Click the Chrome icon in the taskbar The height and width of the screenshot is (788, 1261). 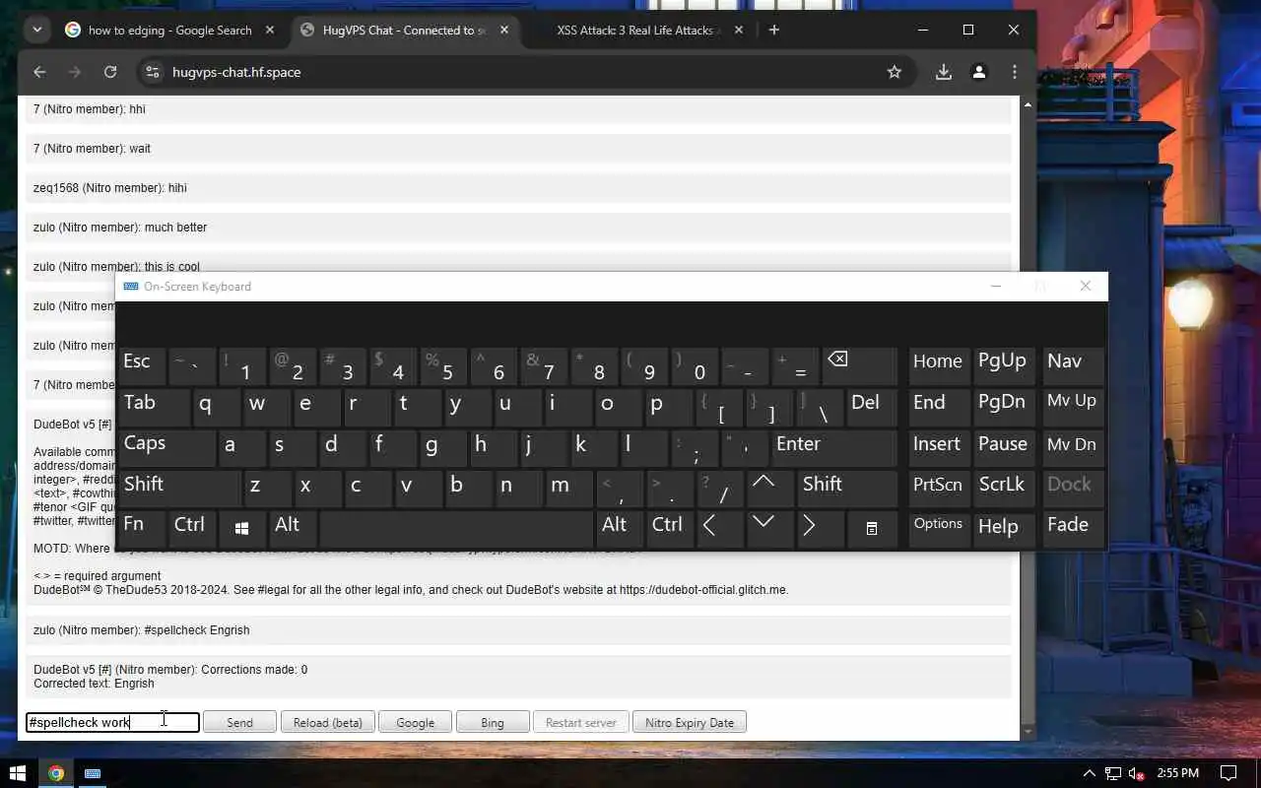56,773
